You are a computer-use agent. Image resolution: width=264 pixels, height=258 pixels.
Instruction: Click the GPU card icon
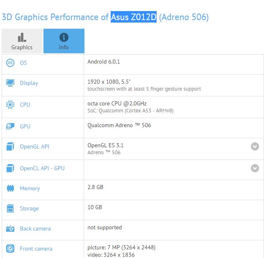point(10,126)
